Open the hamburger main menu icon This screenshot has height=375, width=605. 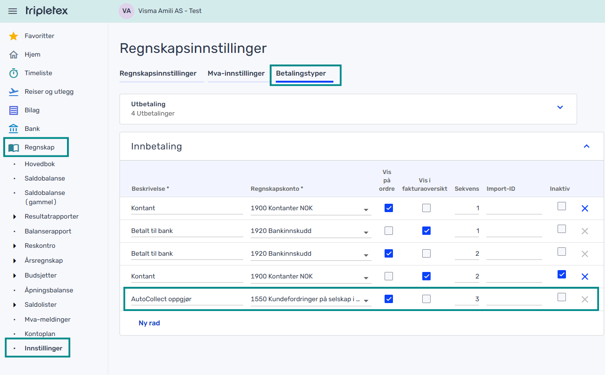click(13, 11)
